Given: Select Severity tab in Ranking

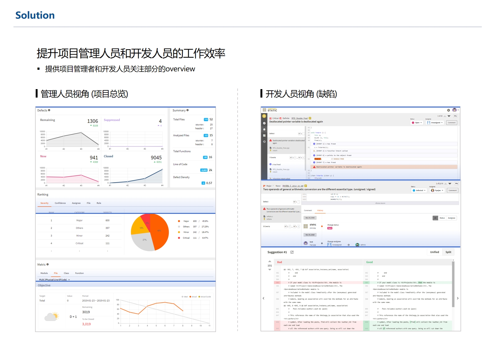Looking at the screenshot, I should pyautogui.click(x=44, y=203).
